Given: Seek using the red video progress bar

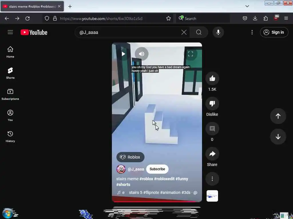Looking at the screenshot, I should pyautogui.click(x=157, y=201).
